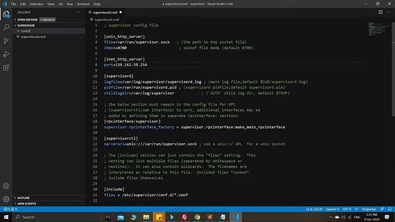Open the Help menu
The width and height of the screenshot is (395, 222).
click(x=97, y=4)
